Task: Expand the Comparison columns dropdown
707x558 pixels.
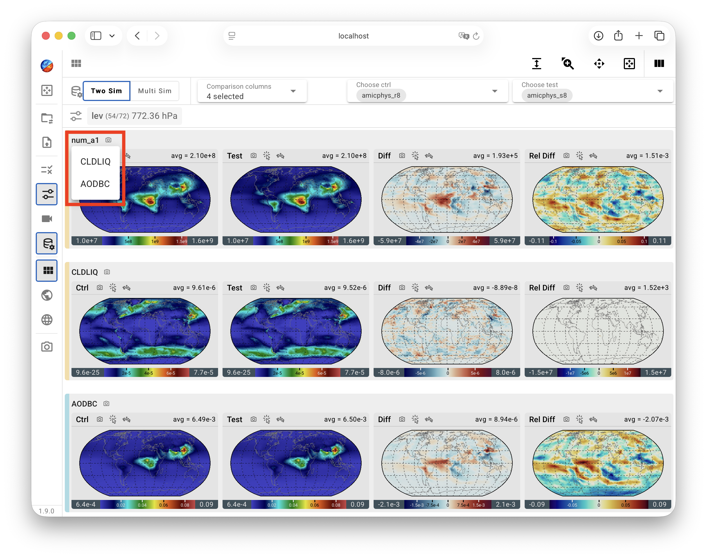Action: coord(252,91)
